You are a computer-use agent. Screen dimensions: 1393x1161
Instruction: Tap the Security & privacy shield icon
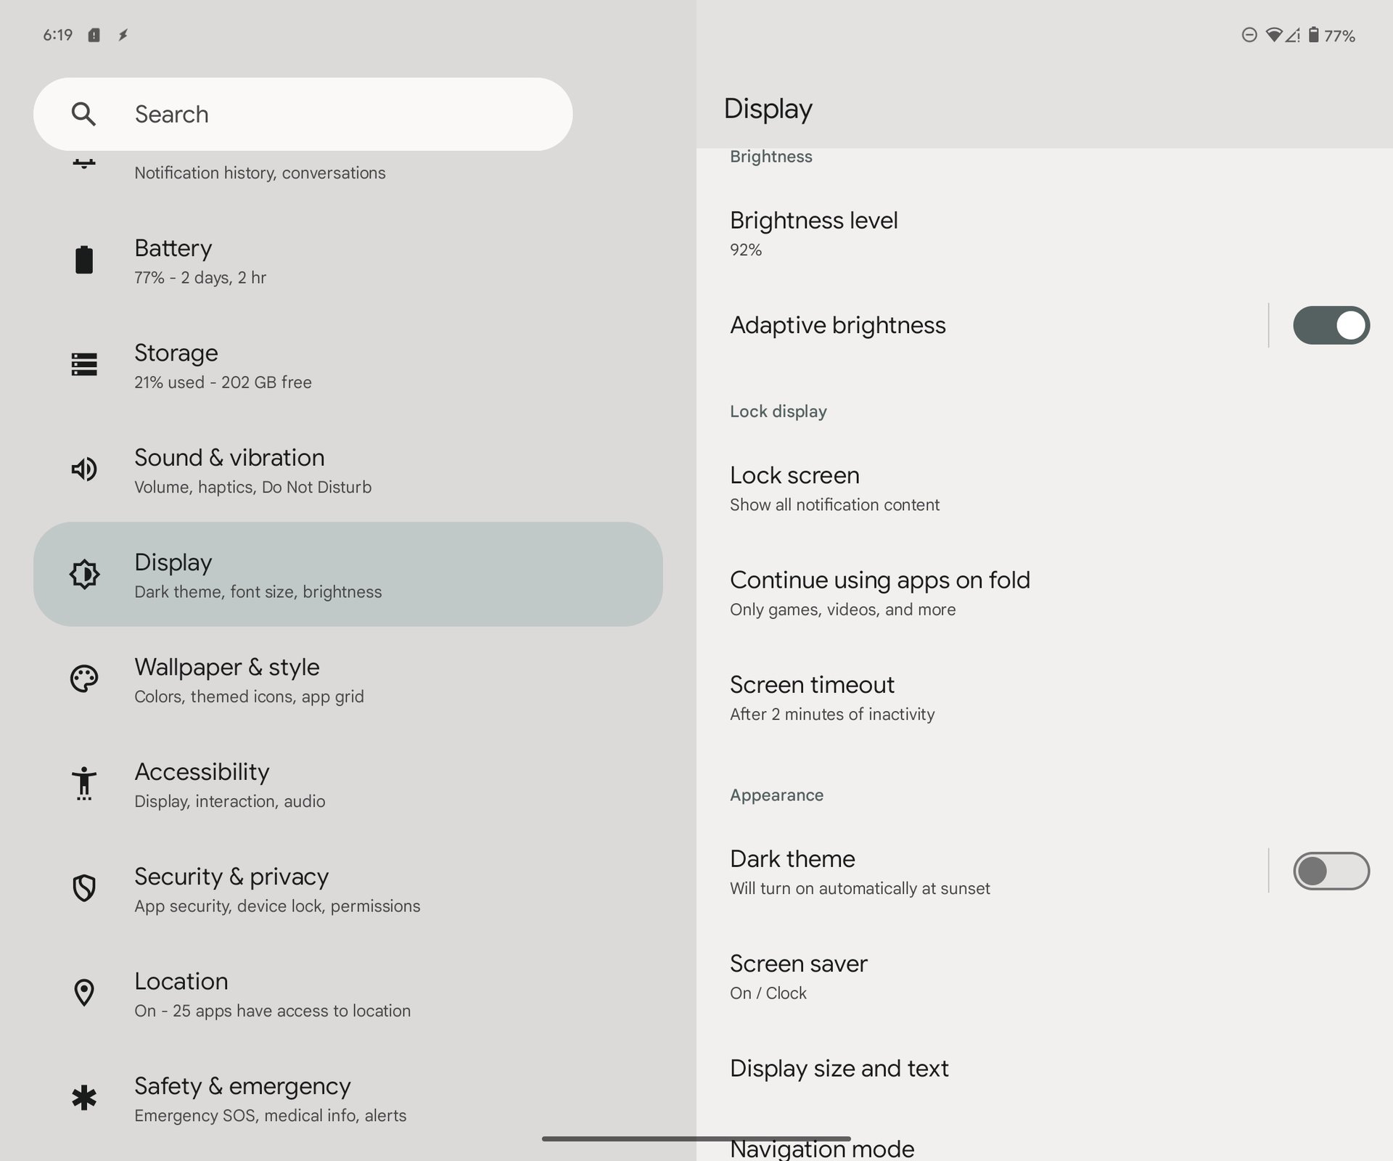pos(84,888)
